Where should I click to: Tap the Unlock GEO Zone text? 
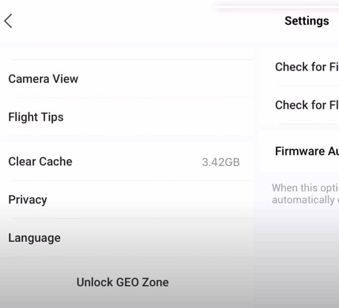click(x=123, y=282)
